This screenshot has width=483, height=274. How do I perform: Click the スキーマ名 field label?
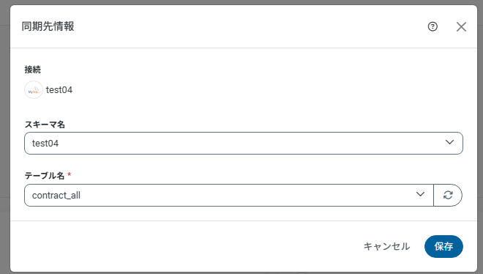tap(45, 125)
